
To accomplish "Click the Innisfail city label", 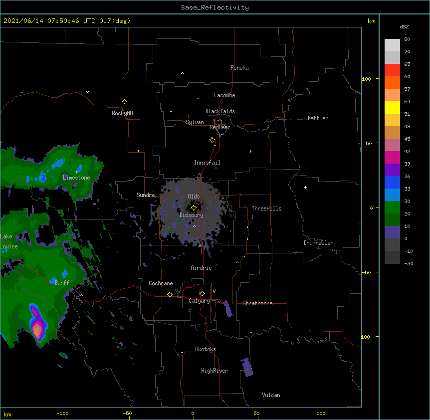I will pyautogui.click(x=207, y=163).
